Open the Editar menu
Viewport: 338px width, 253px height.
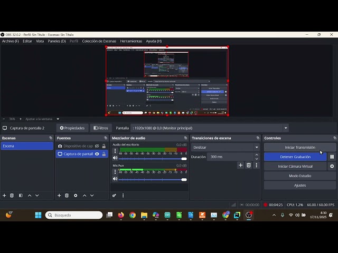click(27, 41)
